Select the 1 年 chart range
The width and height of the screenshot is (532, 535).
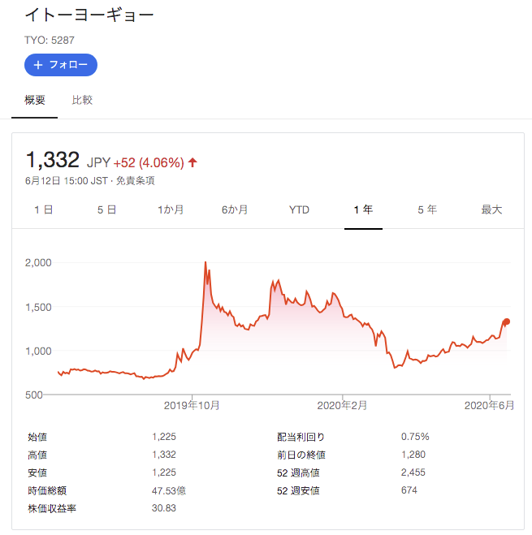tap(363, 209)
